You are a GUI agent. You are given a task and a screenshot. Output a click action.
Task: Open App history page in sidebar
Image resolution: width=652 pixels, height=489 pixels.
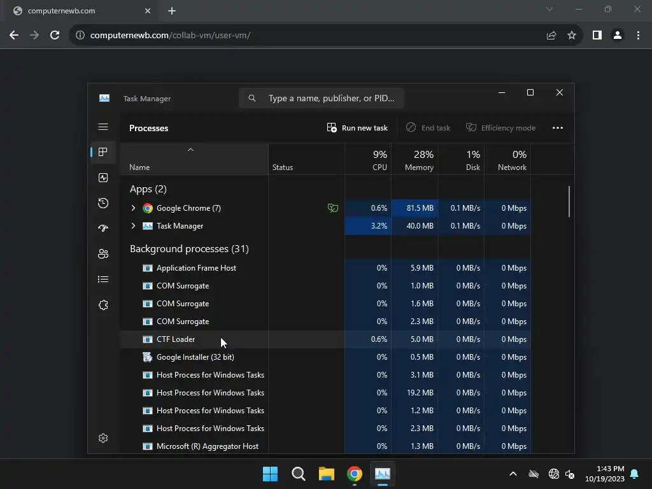[103, 203]
